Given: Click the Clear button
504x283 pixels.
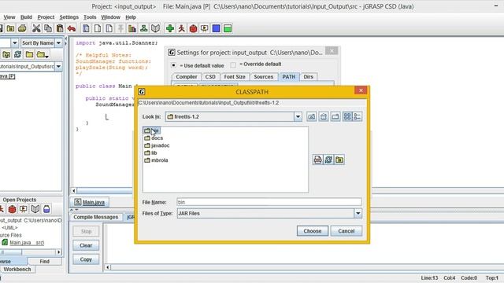Looking at the screenshot, I should [86, 245].
